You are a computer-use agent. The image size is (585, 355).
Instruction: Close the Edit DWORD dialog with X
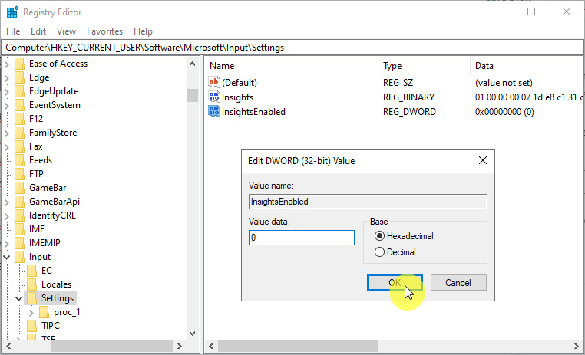(x=482, y=160)
